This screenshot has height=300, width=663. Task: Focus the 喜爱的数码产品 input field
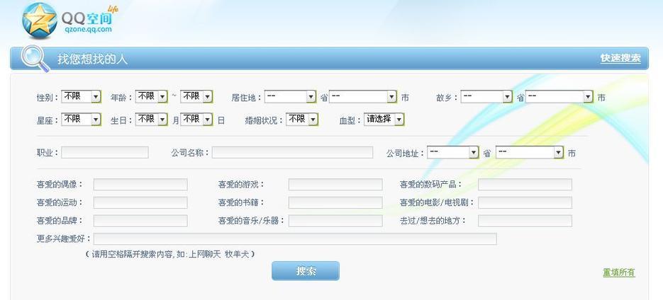point(525,185)
